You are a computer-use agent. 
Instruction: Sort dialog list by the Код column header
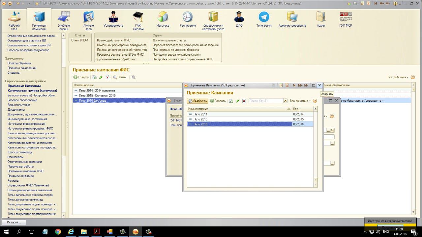(303, 109)
